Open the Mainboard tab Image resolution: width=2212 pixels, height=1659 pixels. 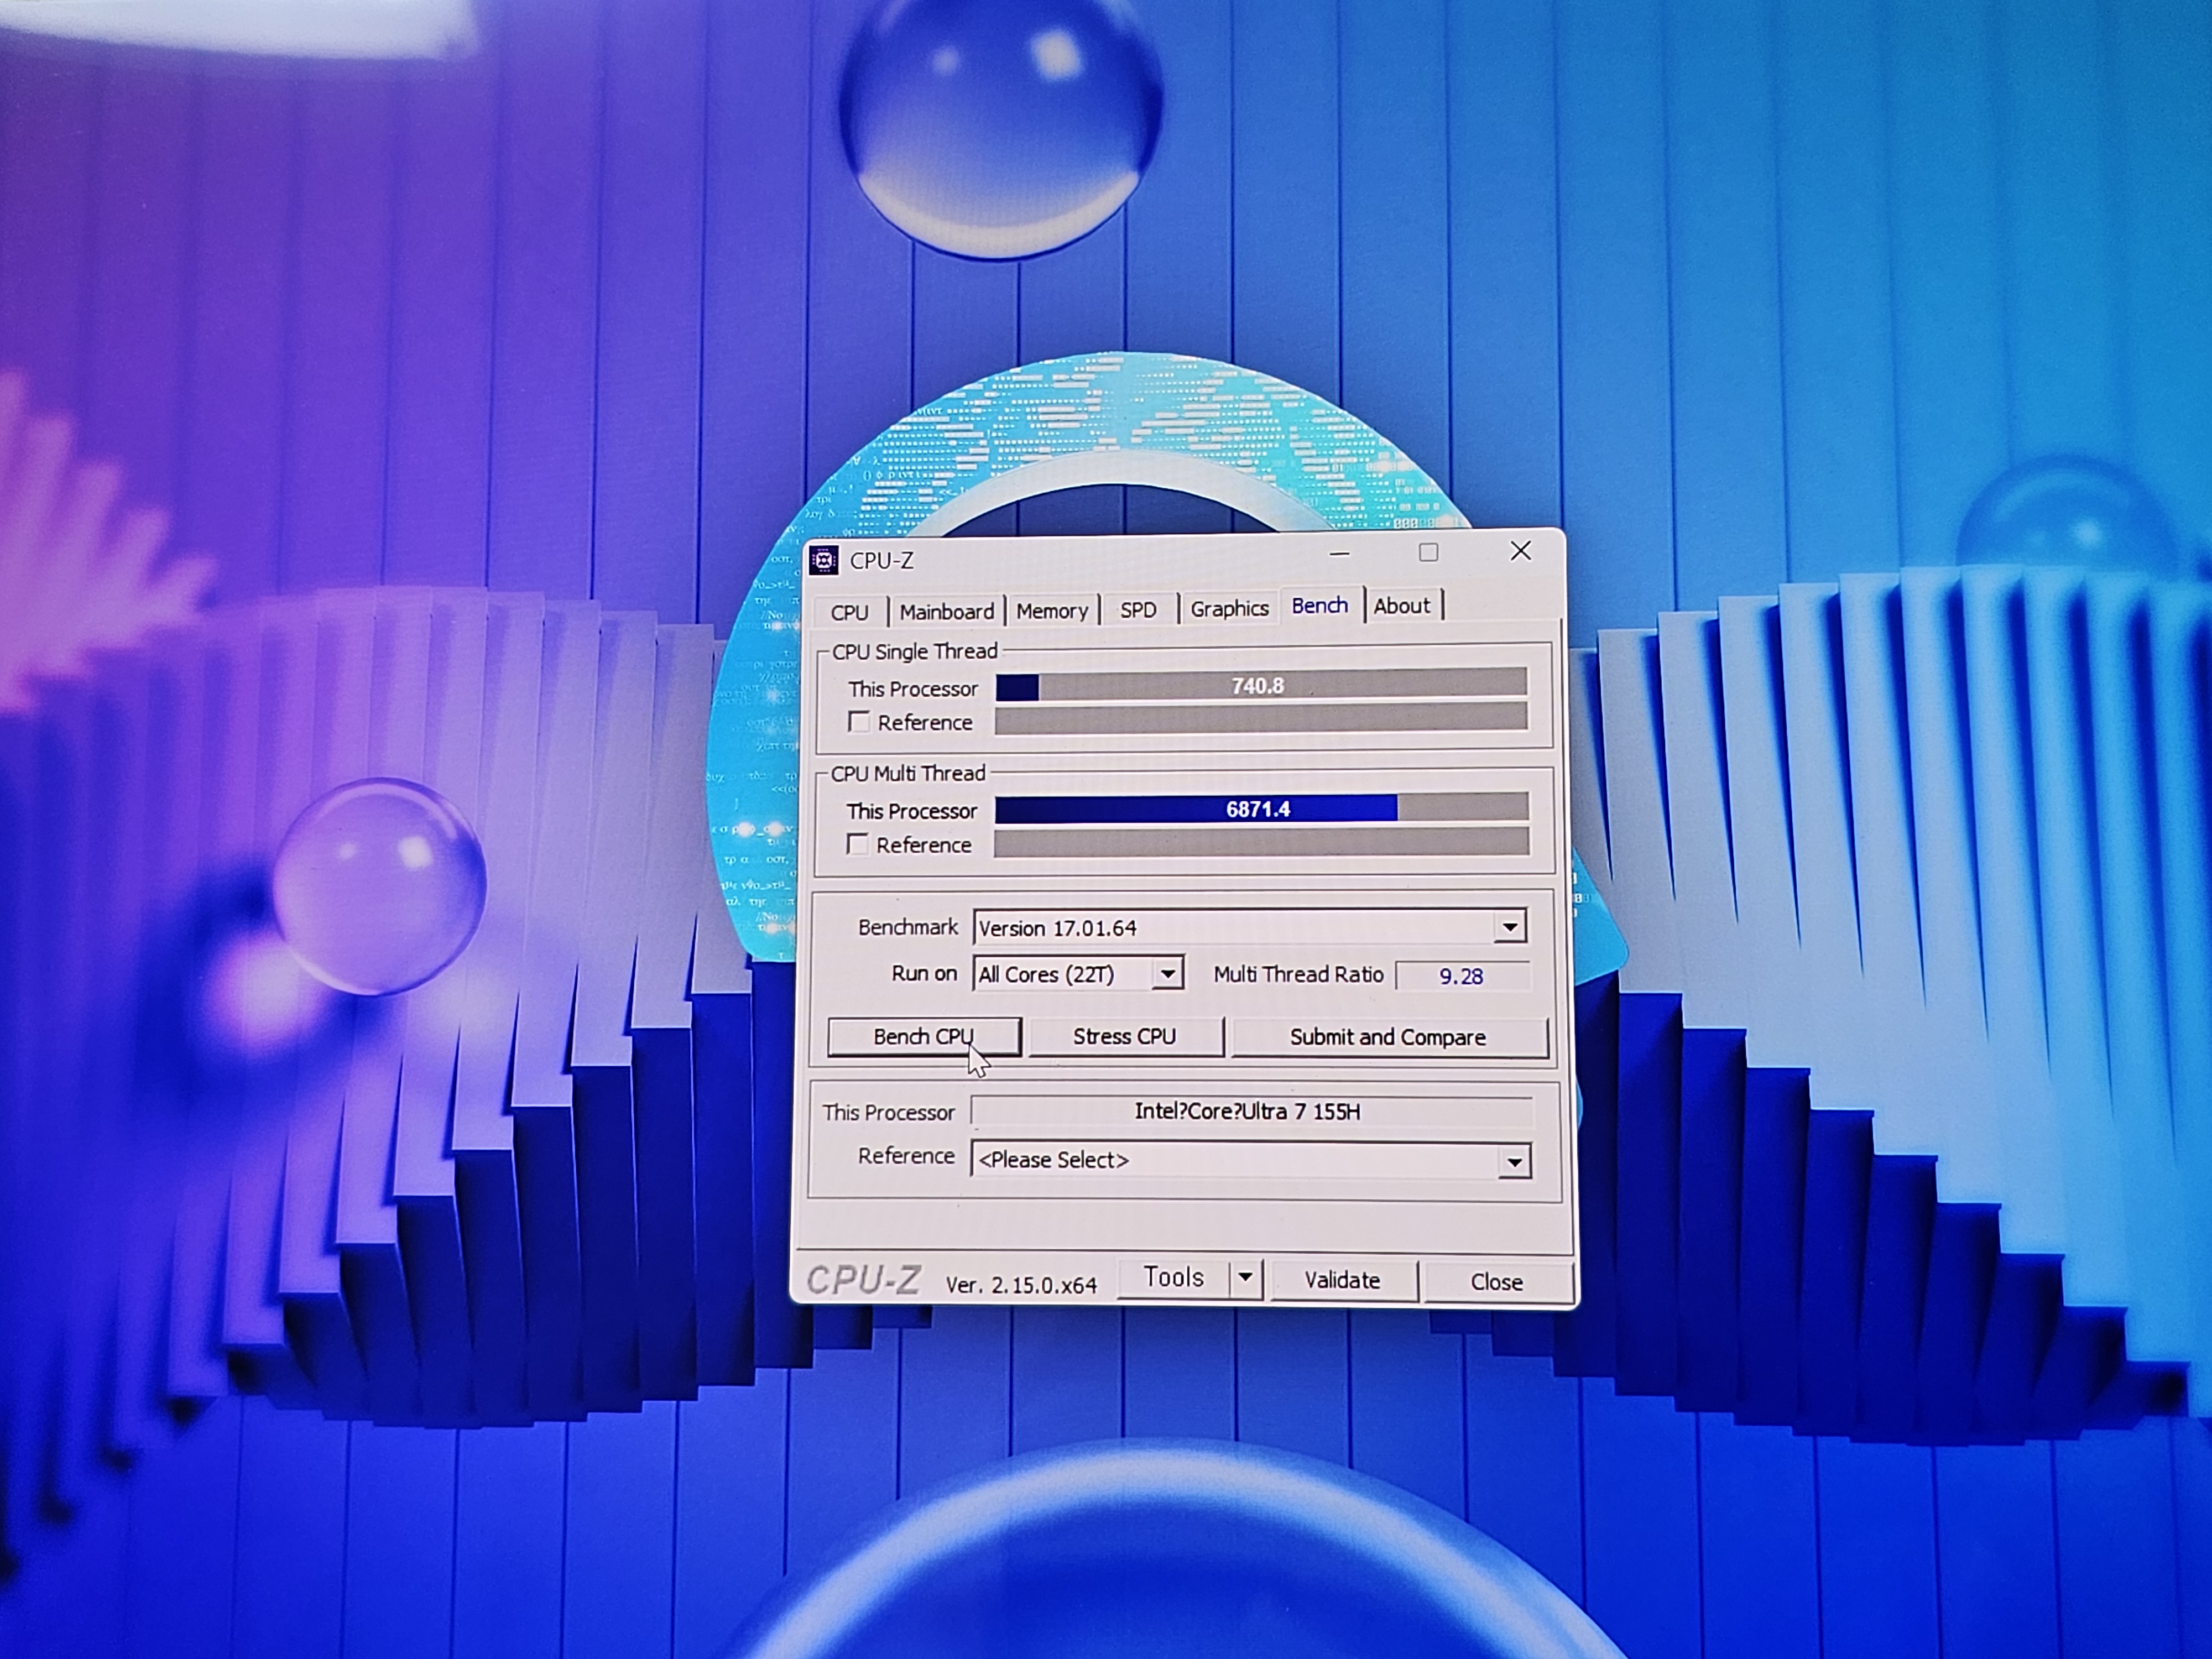tap(946, 611)
